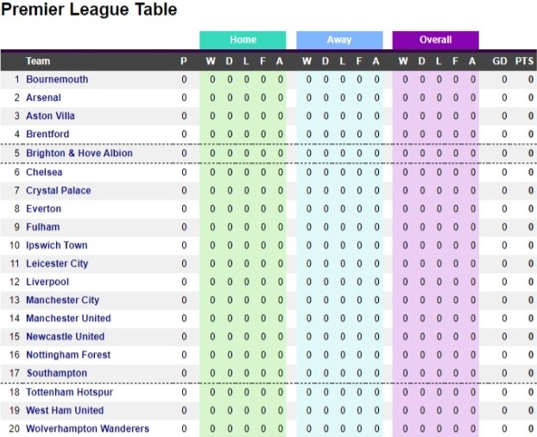The width and height of the screenshot is (537, 437).
Task: Select Brentford in the table
Action: (47, 134)
